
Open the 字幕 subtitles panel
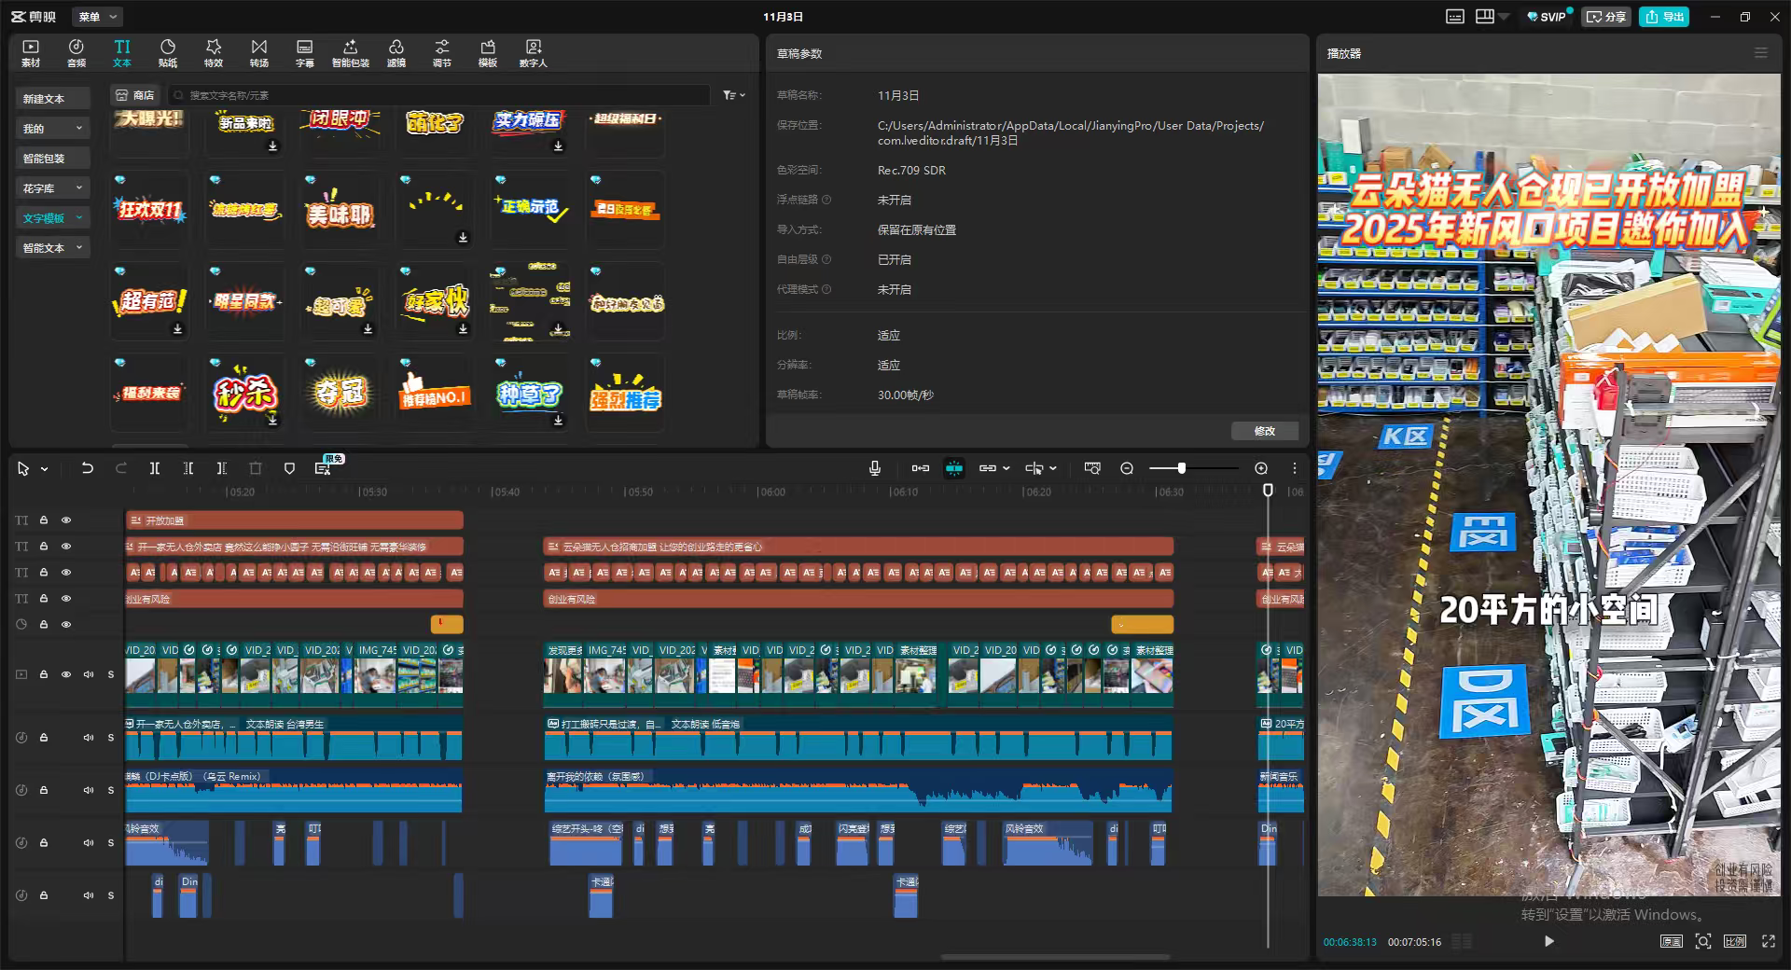click(x=305, y=53)
